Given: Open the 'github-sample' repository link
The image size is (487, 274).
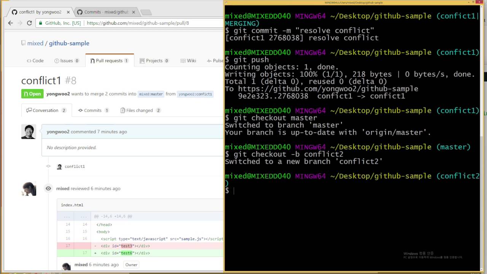Looking at the screenshot, I should (69, 43).
